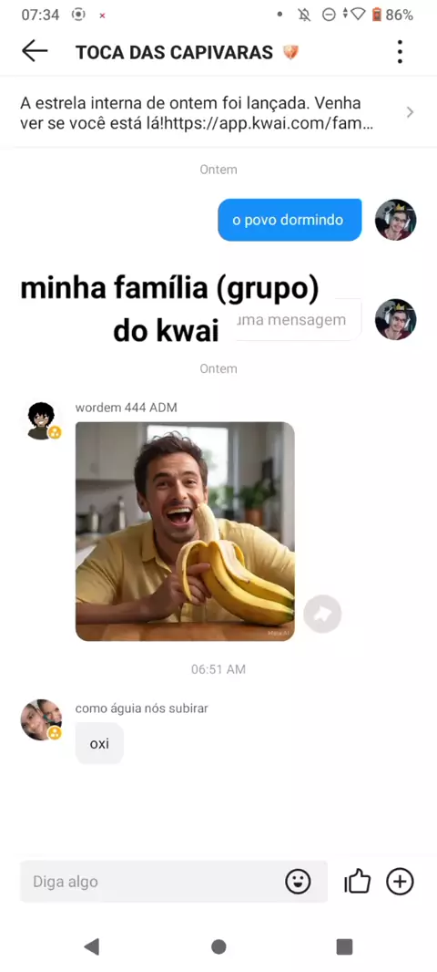Tap the forward share icon beside the banana photo

click(x=322, y=614)
